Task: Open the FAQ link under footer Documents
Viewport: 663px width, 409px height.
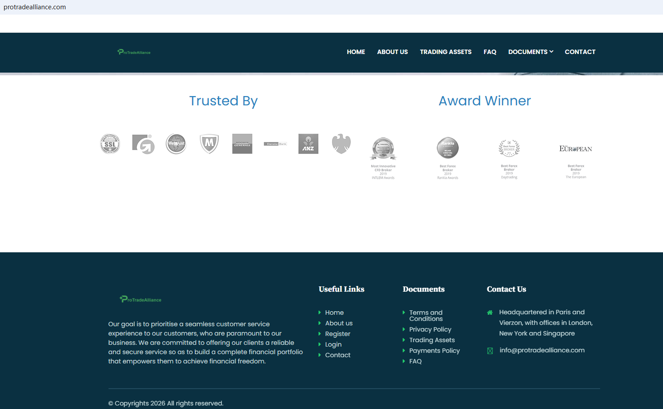Action: (x=415, y=361)
